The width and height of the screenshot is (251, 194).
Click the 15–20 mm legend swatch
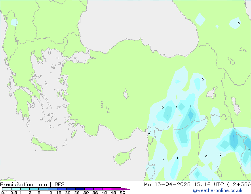point(62,189)
